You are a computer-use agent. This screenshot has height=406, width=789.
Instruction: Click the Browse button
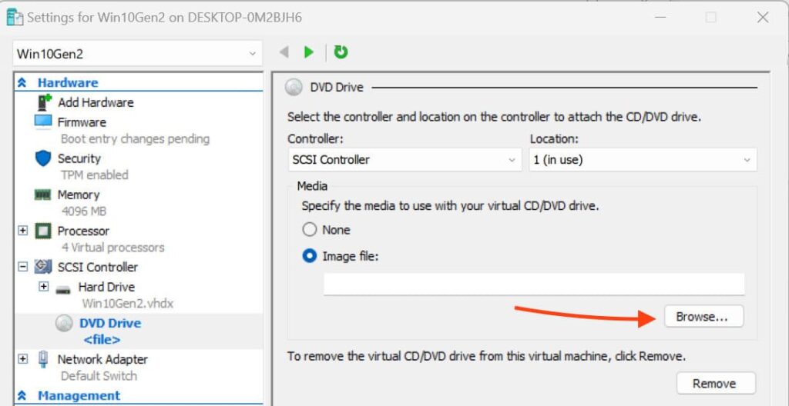(702, 316)
